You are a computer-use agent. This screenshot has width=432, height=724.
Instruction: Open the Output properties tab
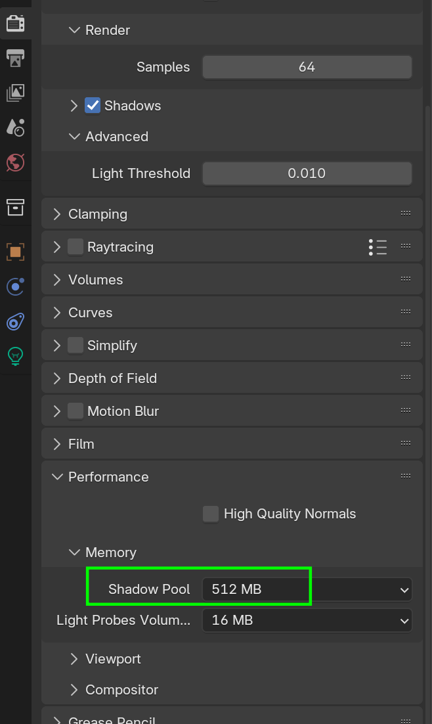click(15, 58)
